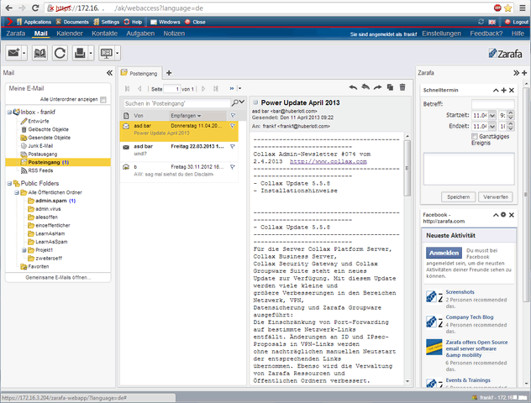This screenshot has height=403, width=531.
Task: Add a widget with plus icon
Action: 524,73
